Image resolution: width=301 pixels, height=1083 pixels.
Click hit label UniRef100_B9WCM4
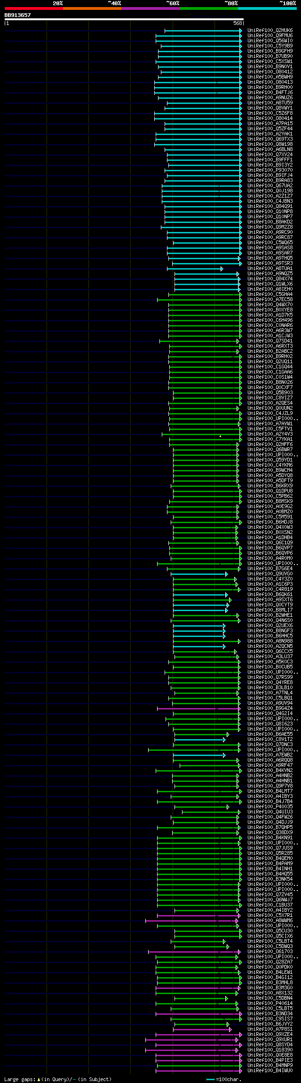(x=270, y=470)
